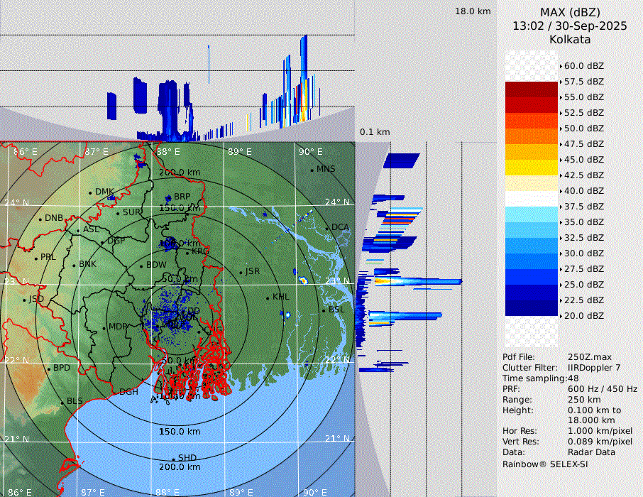Select the bright yellow swatch in the dBZ legend
The width and height of the screenshot is (643, 497).
point(532,168)
